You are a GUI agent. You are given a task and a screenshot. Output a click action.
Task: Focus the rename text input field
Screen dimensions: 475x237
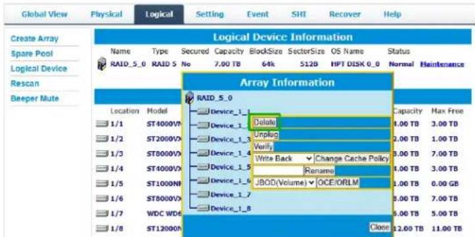278,171
